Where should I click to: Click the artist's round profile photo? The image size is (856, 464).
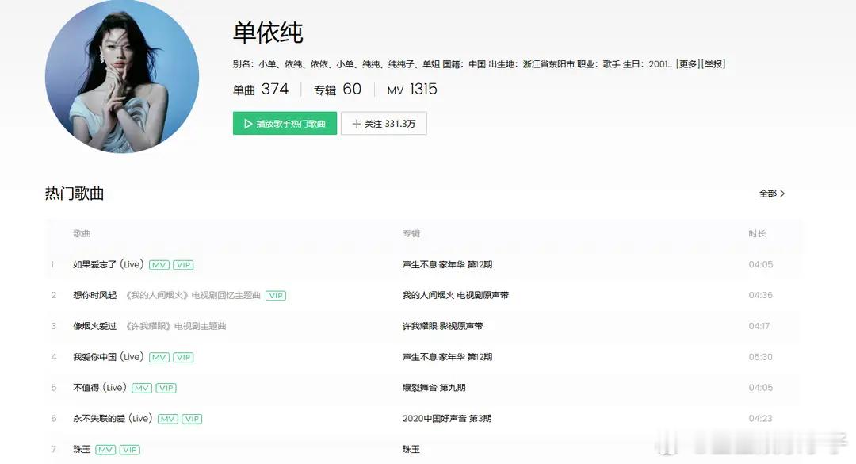click(x=122, y=76)
